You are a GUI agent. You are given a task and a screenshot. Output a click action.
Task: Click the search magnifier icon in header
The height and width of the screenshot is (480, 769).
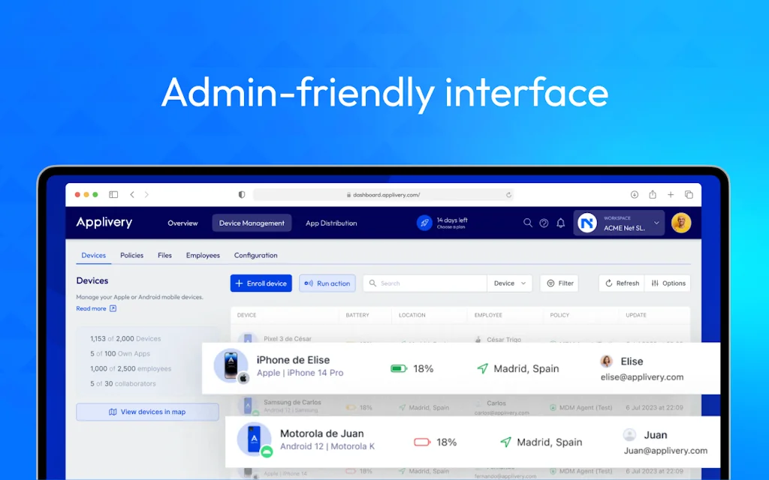point(527,223)
